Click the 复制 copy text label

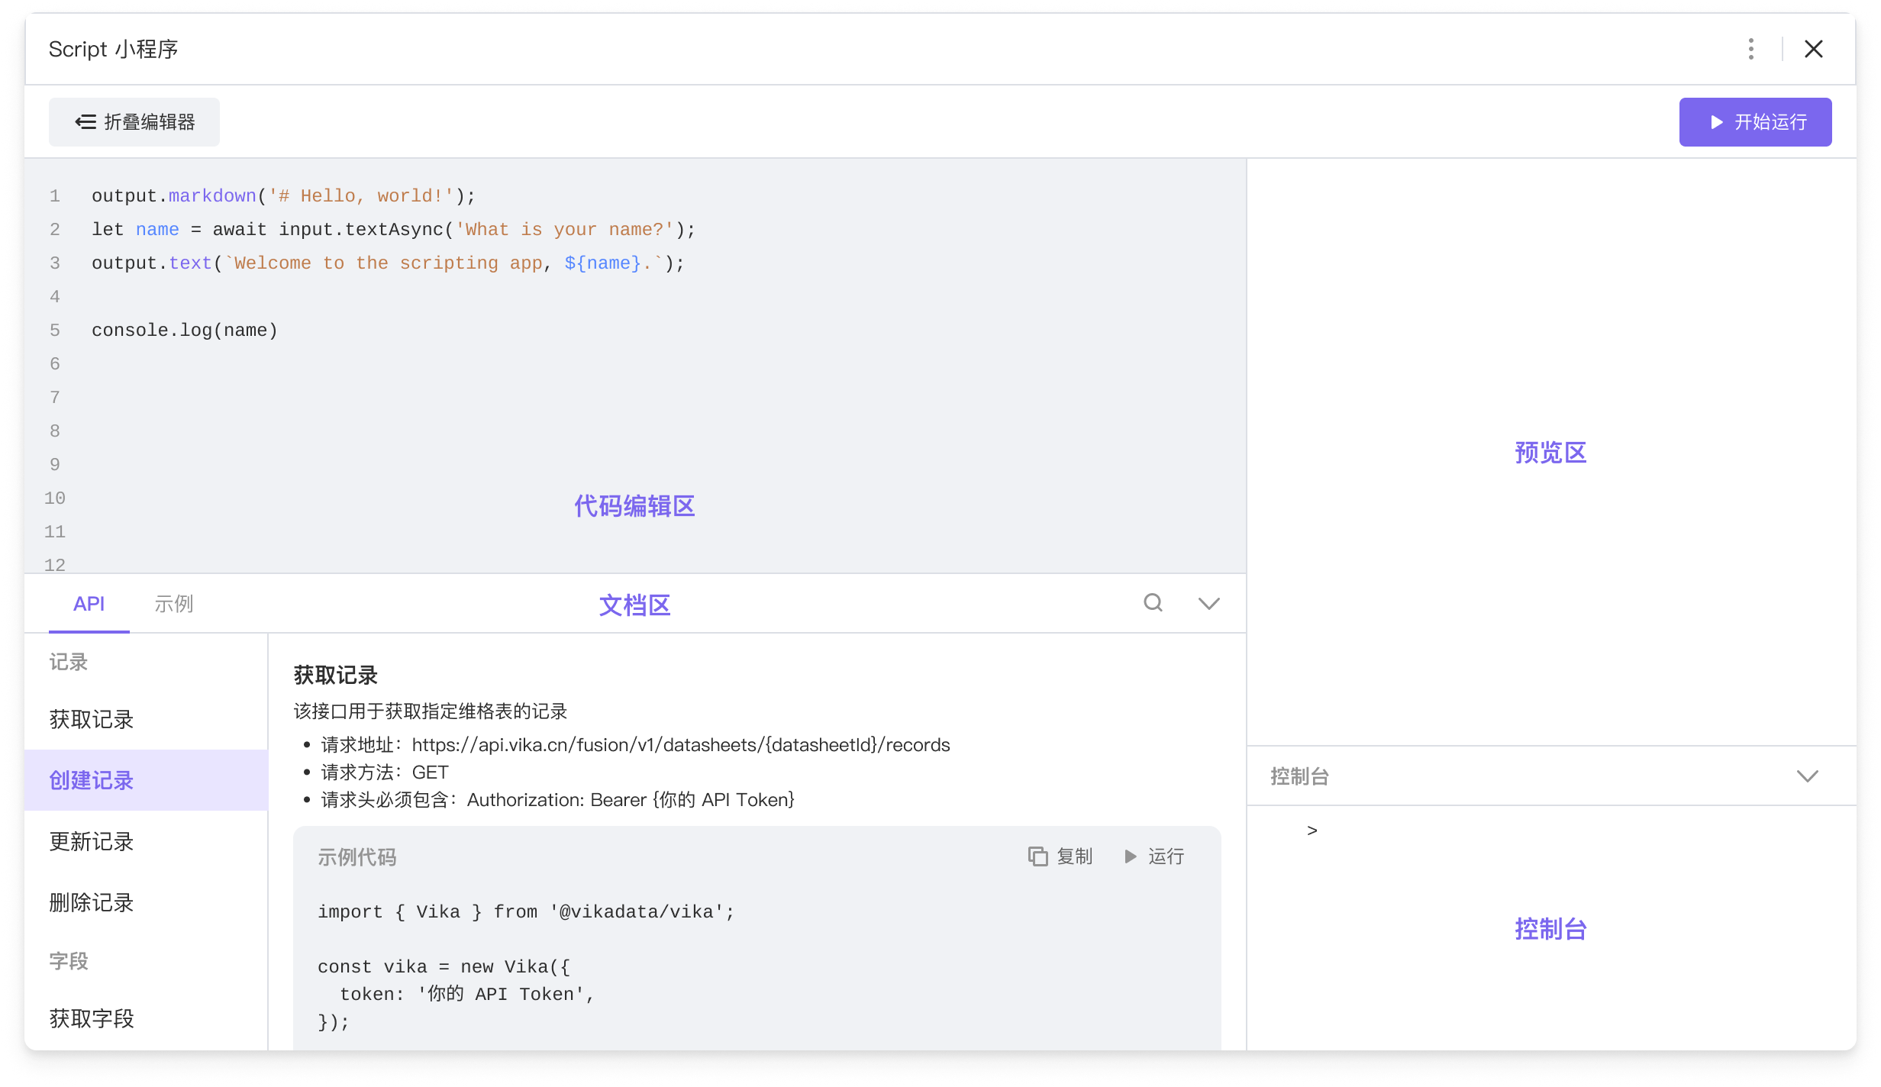(1075, 856)
